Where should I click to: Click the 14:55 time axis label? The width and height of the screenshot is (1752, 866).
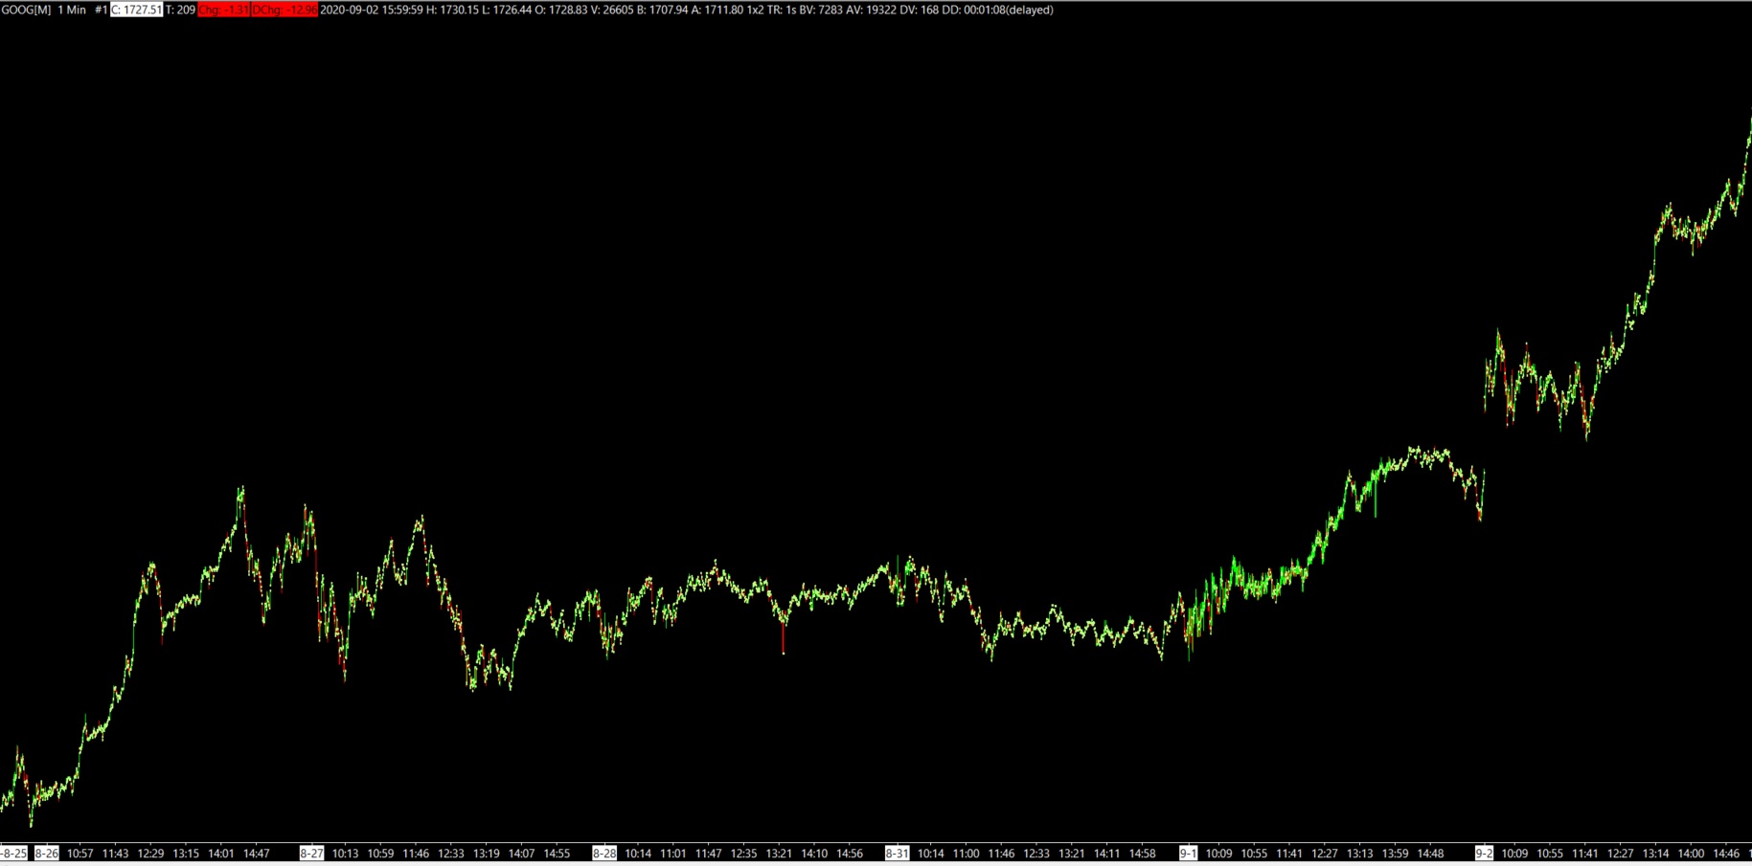pos(557,854)
